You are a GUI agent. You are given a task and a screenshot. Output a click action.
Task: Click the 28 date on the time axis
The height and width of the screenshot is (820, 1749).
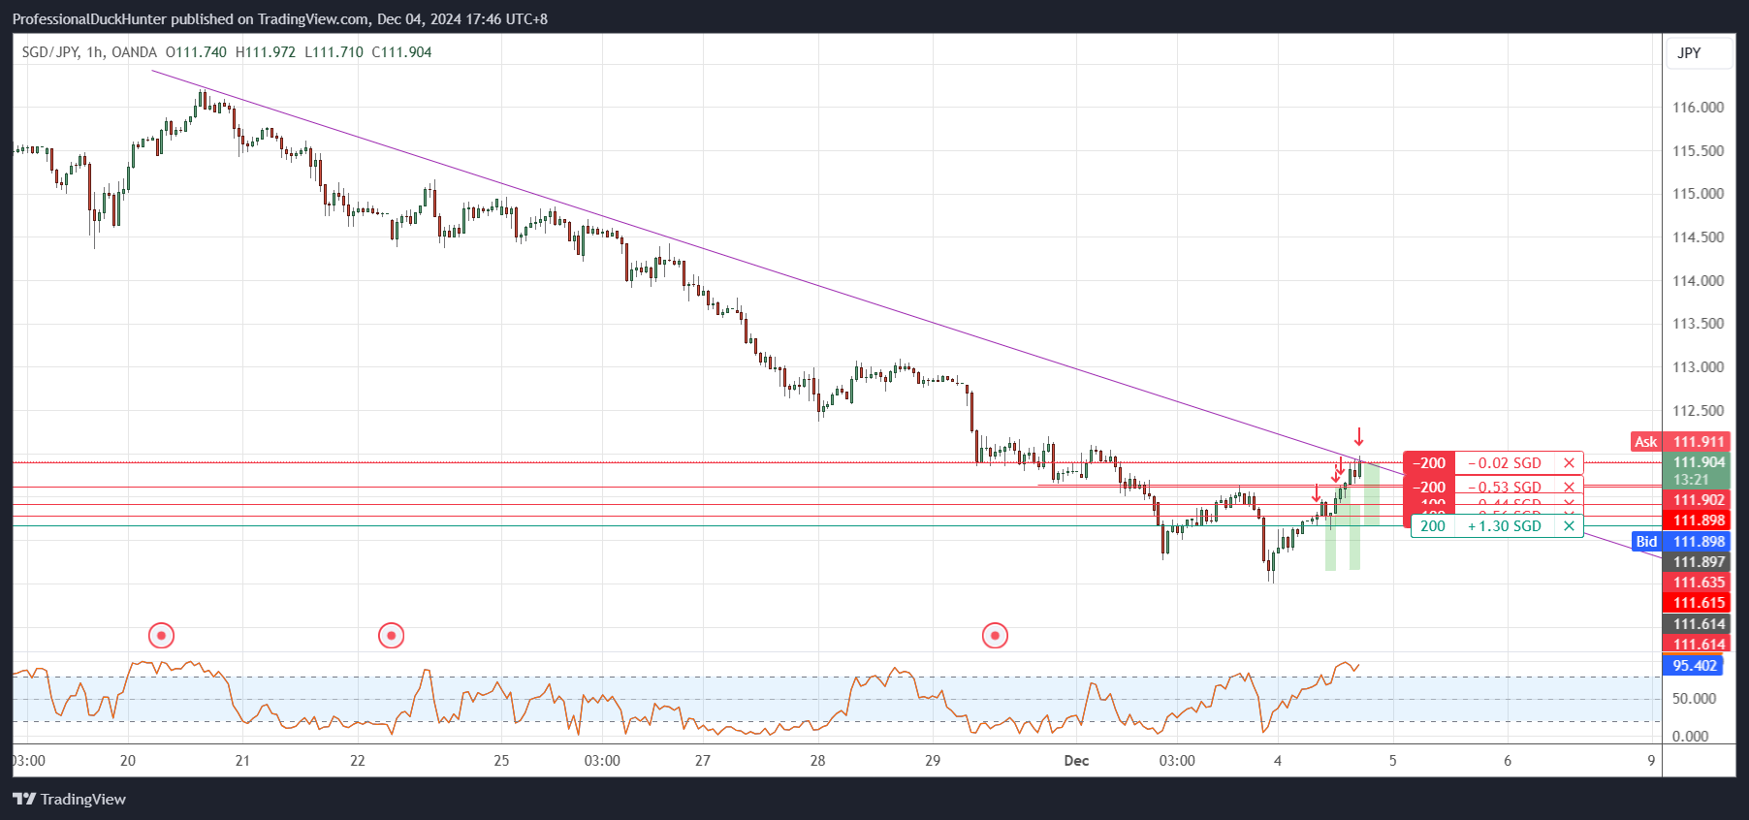817,761
